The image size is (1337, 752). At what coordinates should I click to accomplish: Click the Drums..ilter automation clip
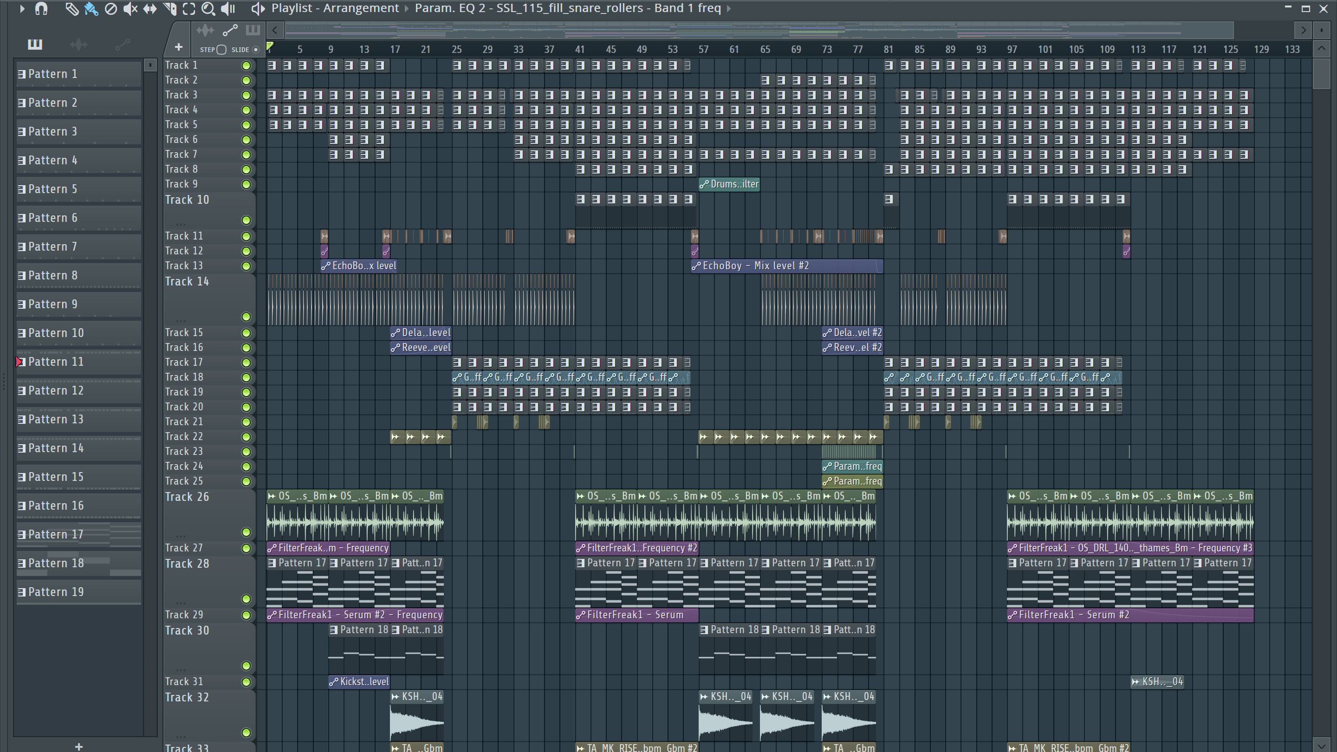[x=729, y=184]
